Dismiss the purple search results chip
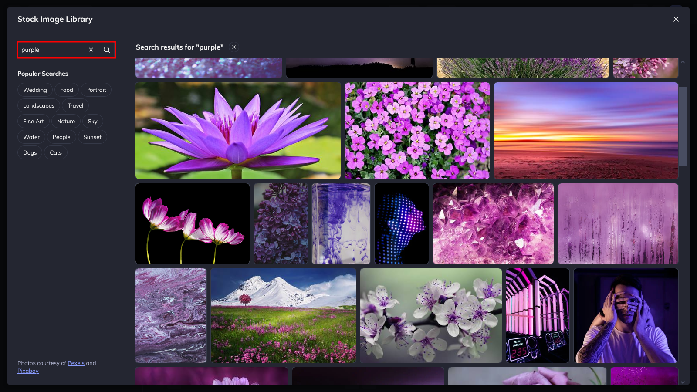The width and height of the screenshot is (697, 392). (x=233, y=47)
